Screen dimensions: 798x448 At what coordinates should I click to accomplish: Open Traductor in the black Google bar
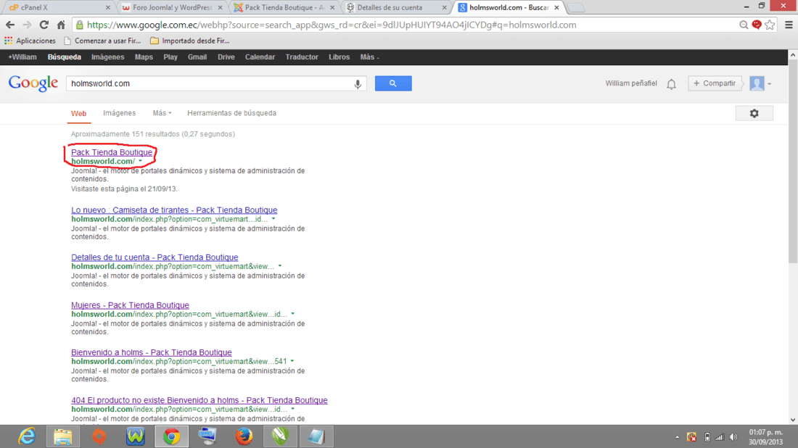pyautogui.click(x=302, y=57)
